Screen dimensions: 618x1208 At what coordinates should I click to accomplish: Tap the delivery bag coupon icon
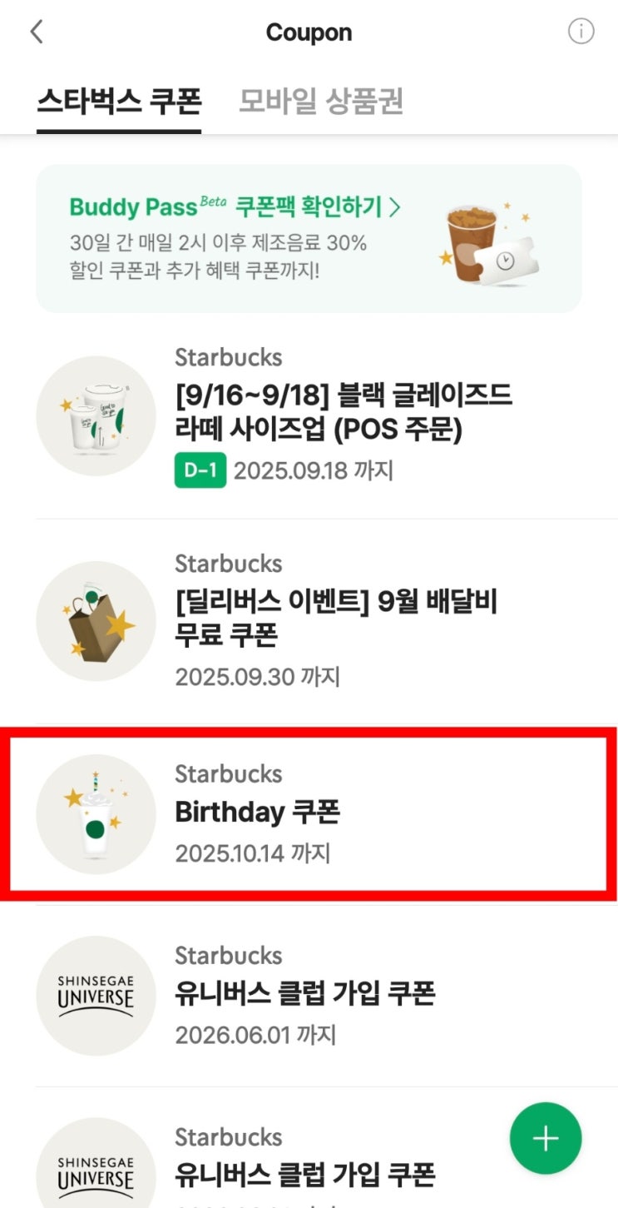96,621
